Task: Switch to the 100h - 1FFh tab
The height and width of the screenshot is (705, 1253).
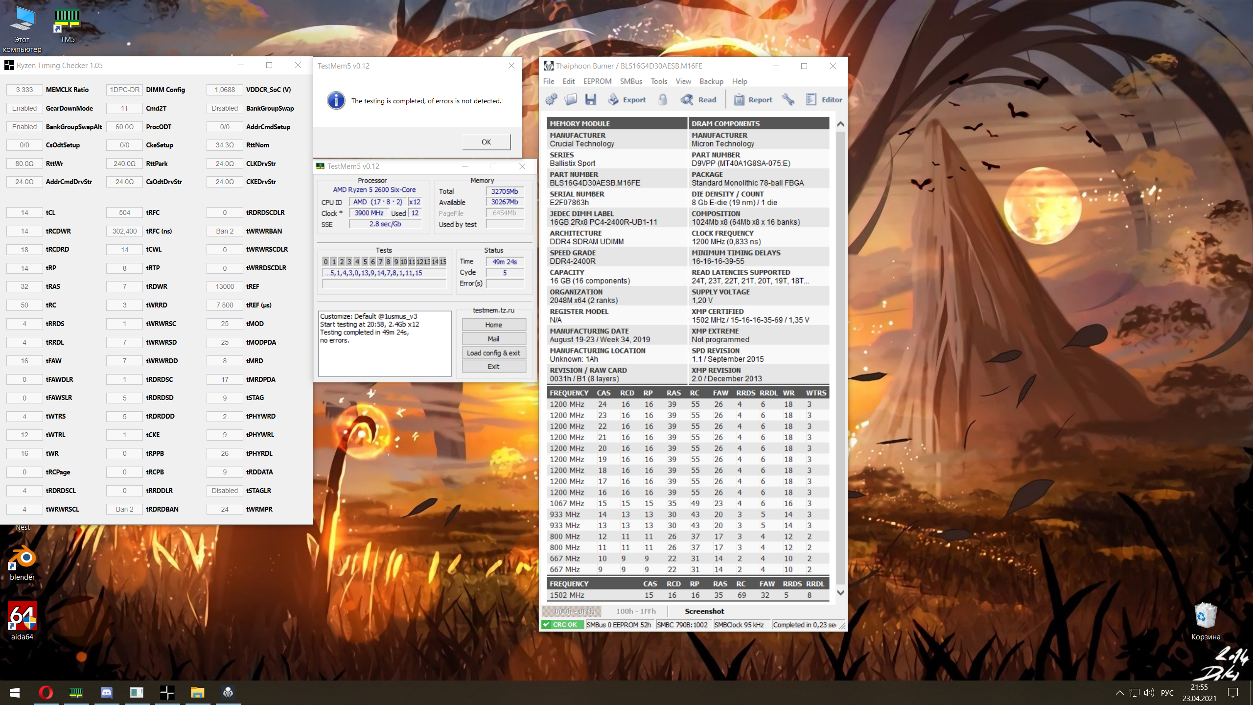Action: click(635, 611)
